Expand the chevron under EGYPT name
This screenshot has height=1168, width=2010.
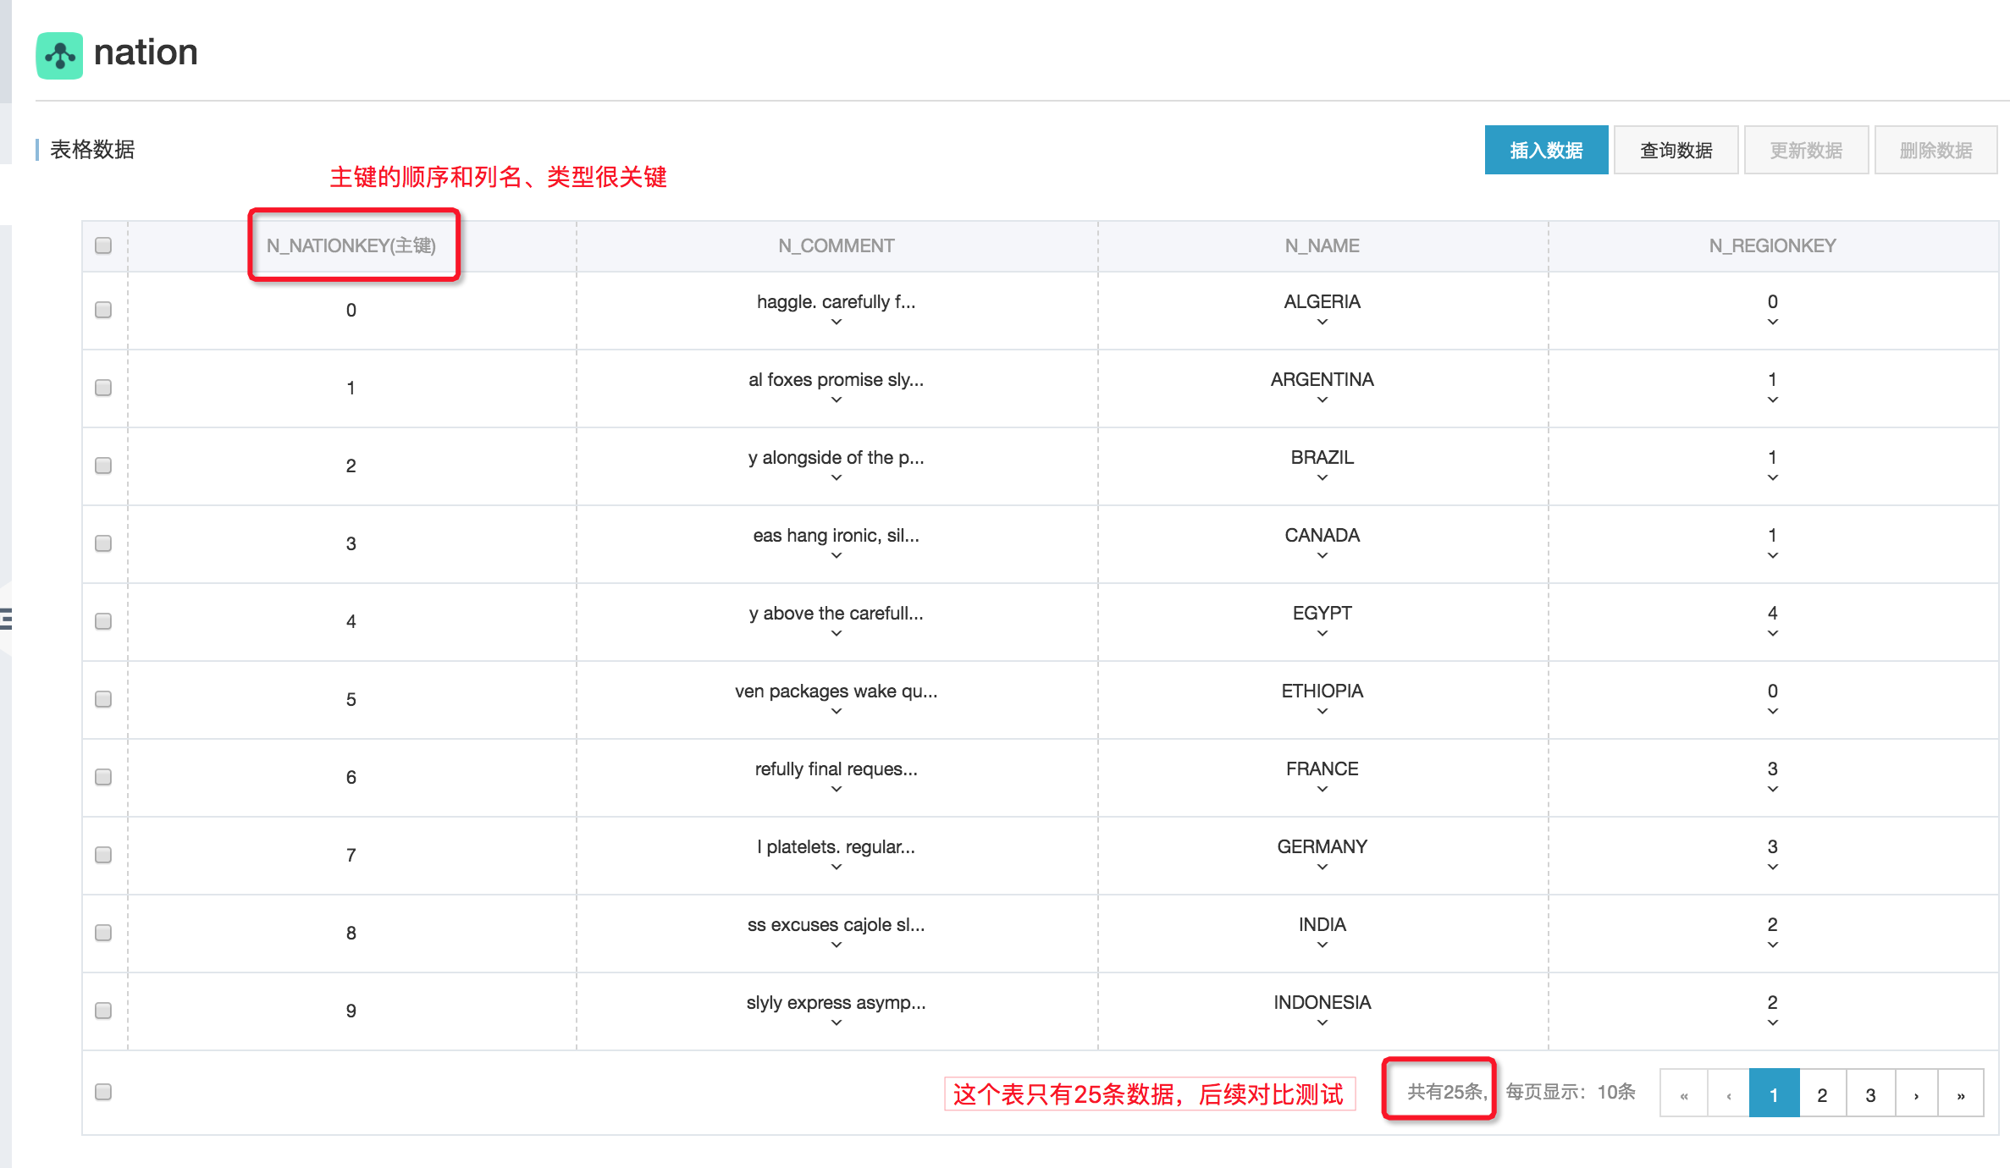[x=1323, y=633]
